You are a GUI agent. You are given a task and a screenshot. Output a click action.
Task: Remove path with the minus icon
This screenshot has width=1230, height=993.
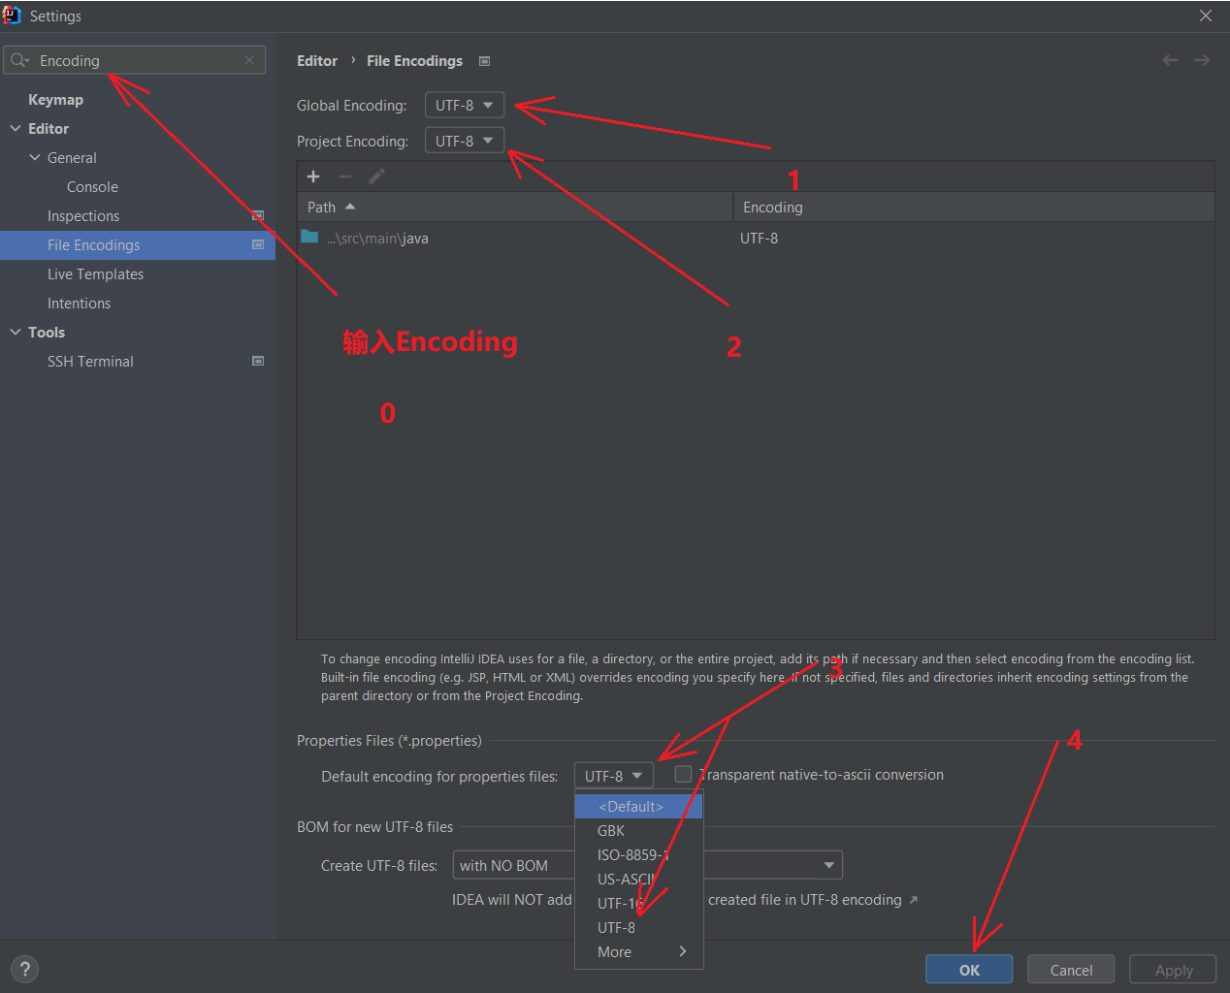(x=344, y=176)
